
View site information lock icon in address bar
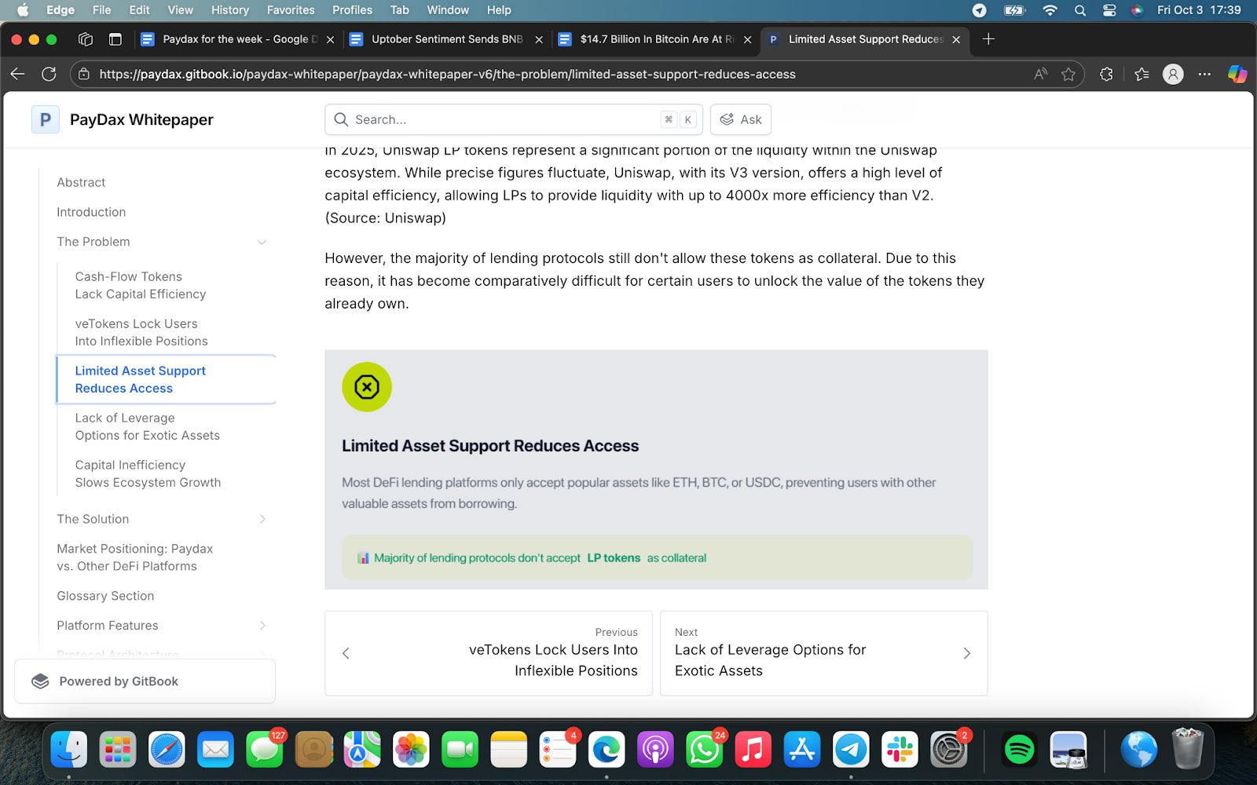coord(83,74)
